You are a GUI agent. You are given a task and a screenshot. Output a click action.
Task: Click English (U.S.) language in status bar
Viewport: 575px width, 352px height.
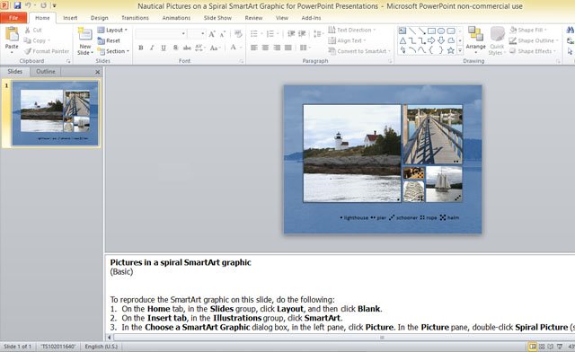(x=102, y=347)
